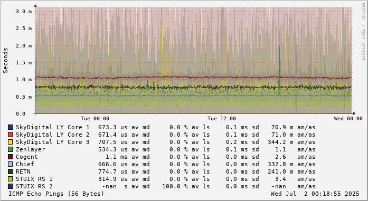This screenshot has height=201, width=368.
Task: Click the Zenlayer green legend swatch
Action: point(11,149)
